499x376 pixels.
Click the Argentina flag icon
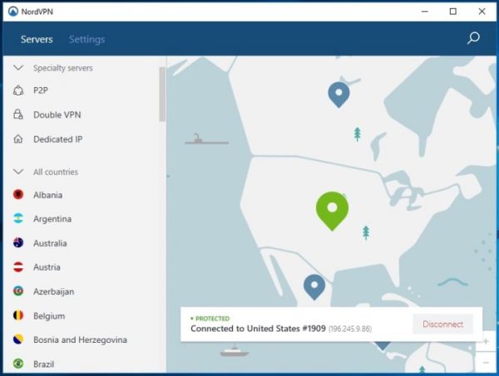pos(18,218)
